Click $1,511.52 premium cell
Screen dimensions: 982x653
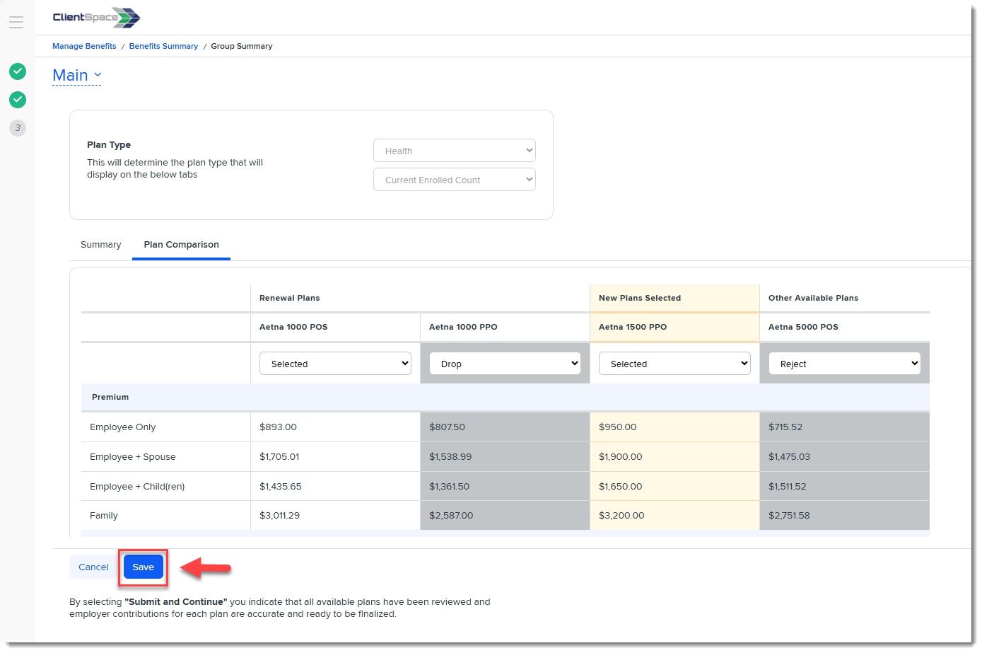pyautogui.click(x=845, y=487)
